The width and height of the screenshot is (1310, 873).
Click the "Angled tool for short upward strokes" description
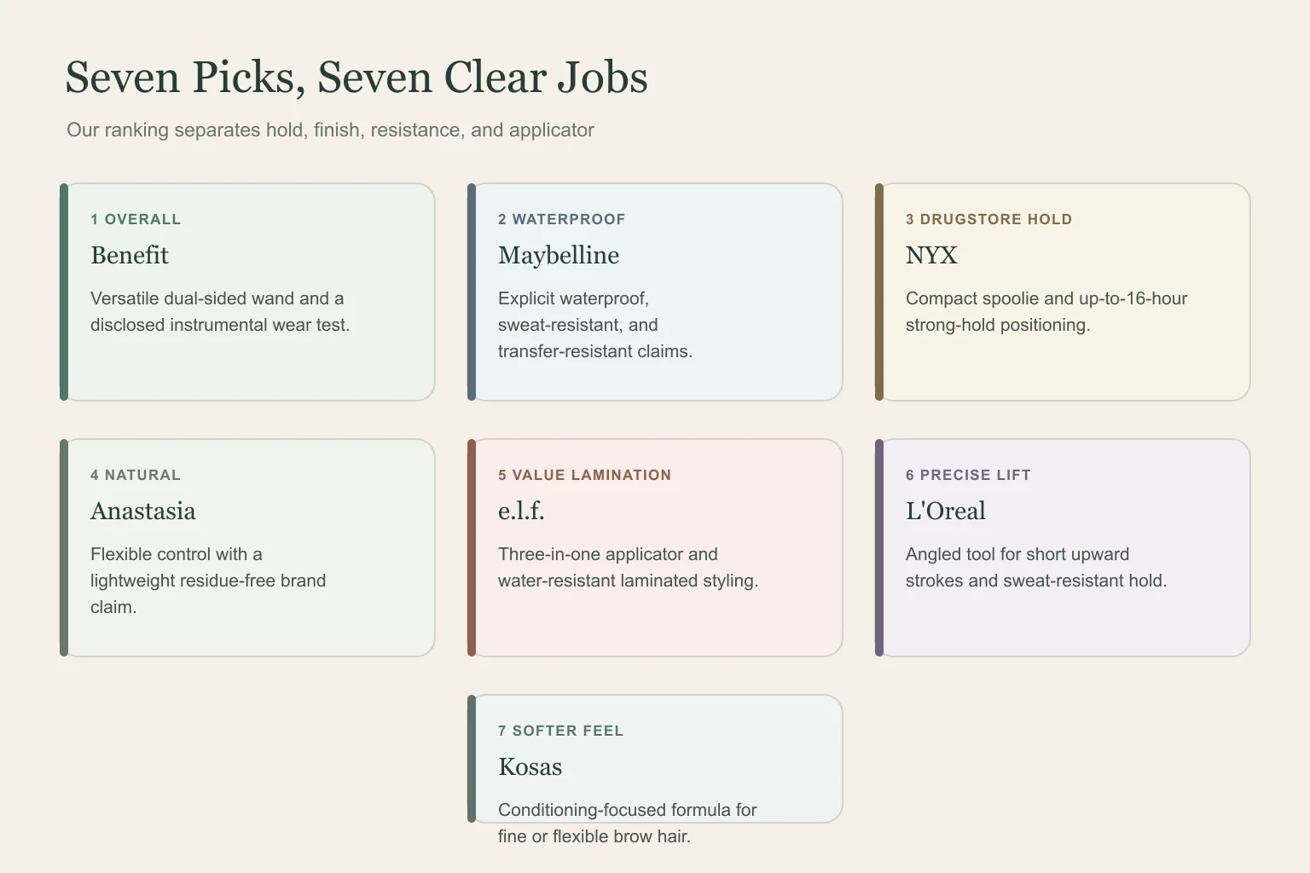pyautogui.click(x=1036, y=567)
